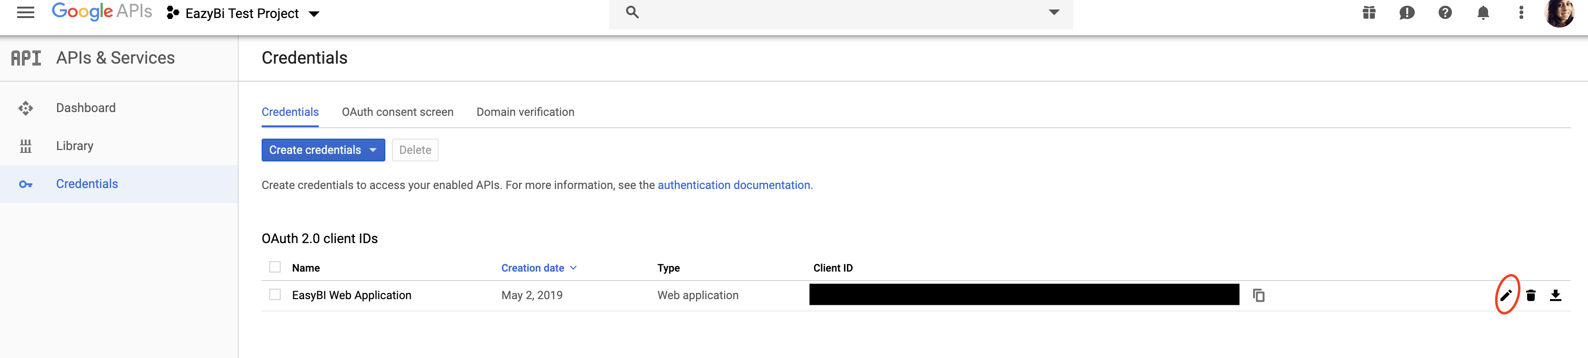Viewport: 1588px width, 358px height.
Task: Open the three-dot more options menu
Action: (1521, 13)
